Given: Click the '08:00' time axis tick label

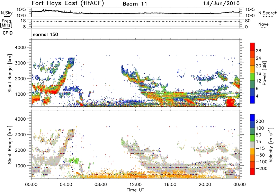Looking at the screenshot, I should 101,185.
